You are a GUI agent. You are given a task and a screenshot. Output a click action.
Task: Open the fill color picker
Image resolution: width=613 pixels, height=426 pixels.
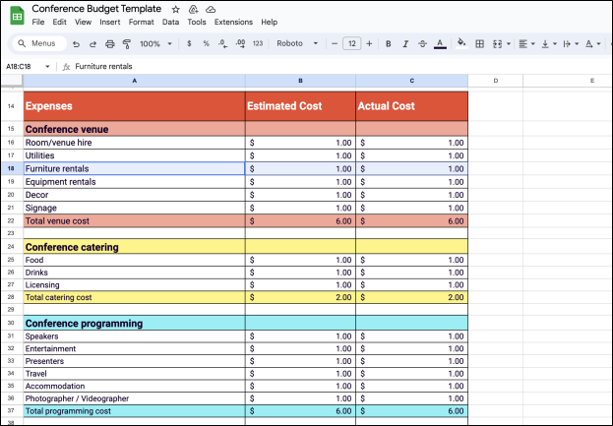click(462, 43)
